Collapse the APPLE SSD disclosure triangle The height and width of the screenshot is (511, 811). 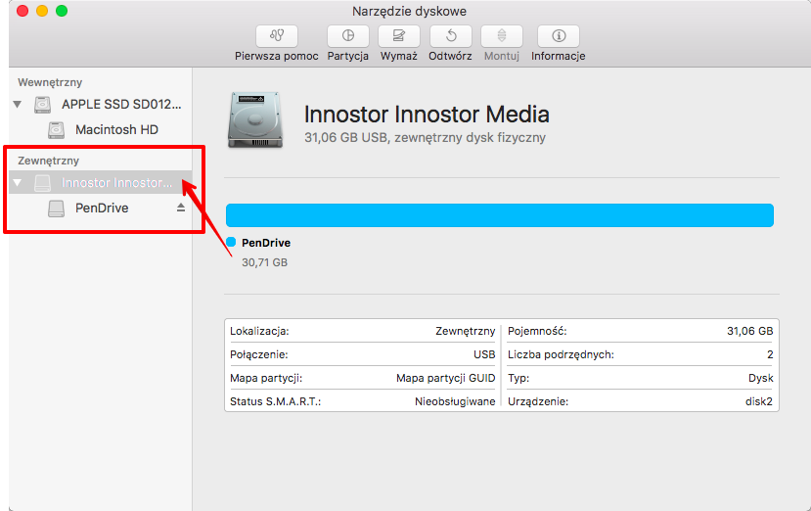point(18,104)
